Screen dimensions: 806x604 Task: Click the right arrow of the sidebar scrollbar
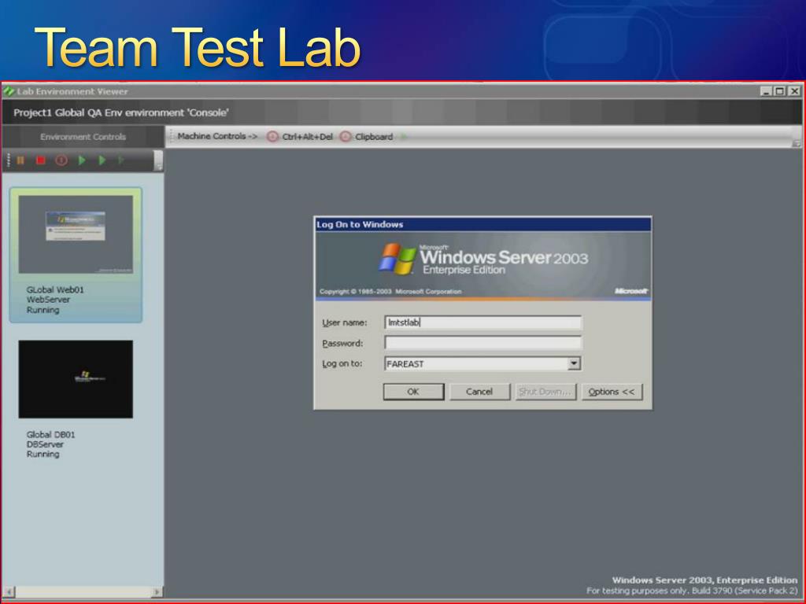tap(157, 591)
